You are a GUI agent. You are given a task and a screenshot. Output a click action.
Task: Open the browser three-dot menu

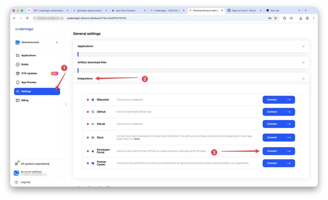(314, 18)
